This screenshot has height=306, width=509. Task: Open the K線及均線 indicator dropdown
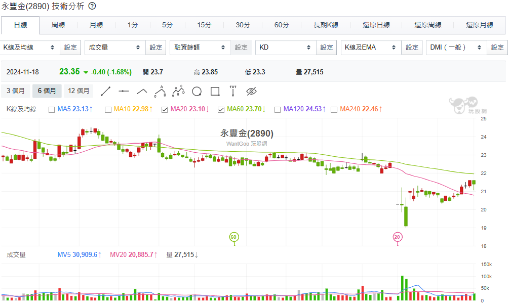[29, 48]
